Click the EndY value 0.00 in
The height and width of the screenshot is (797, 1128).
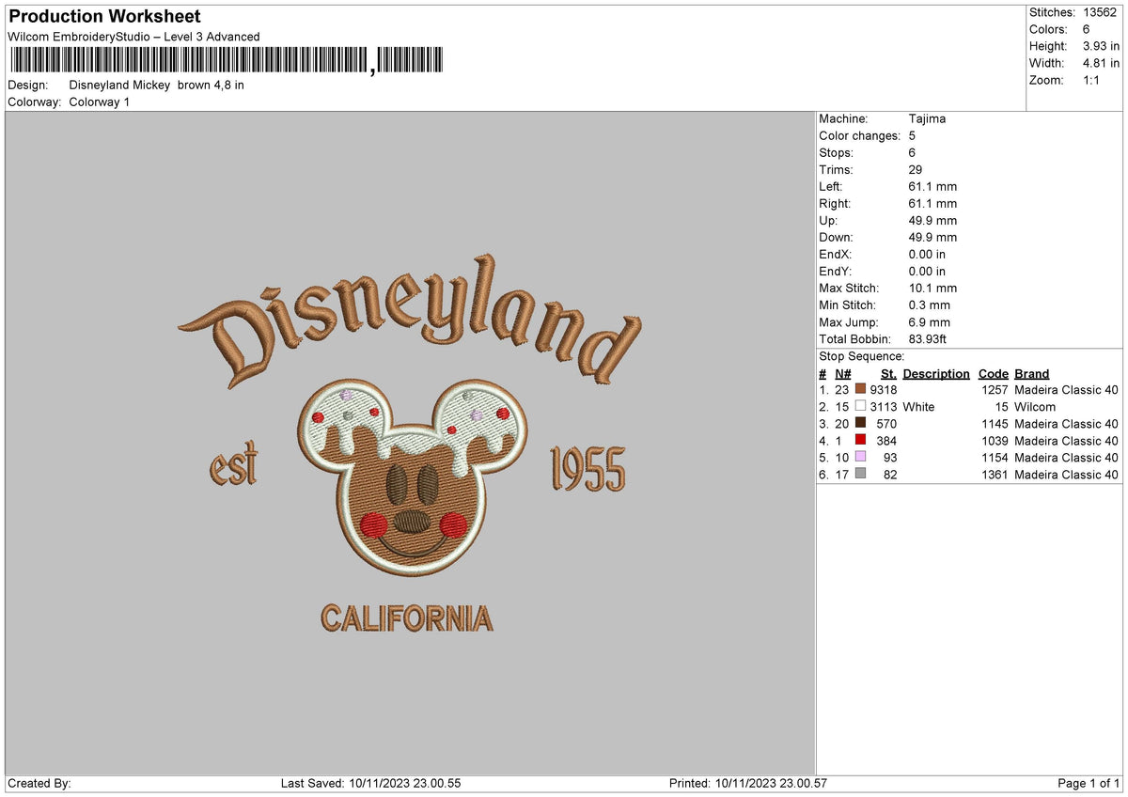(928, 271)
